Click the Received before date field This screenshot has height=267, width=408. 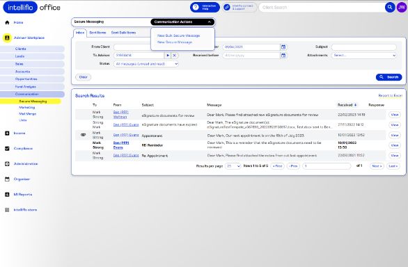(251, 56)
